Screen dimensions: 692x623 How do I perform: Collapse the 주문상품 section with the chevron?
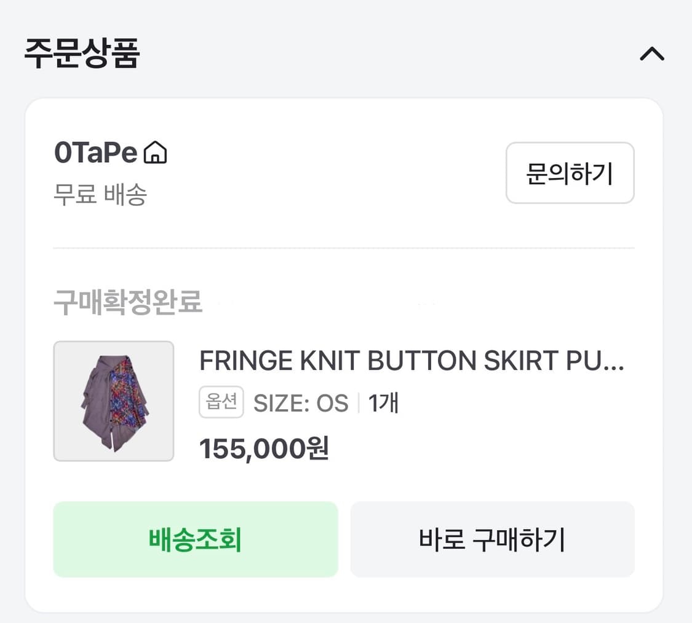652,54
